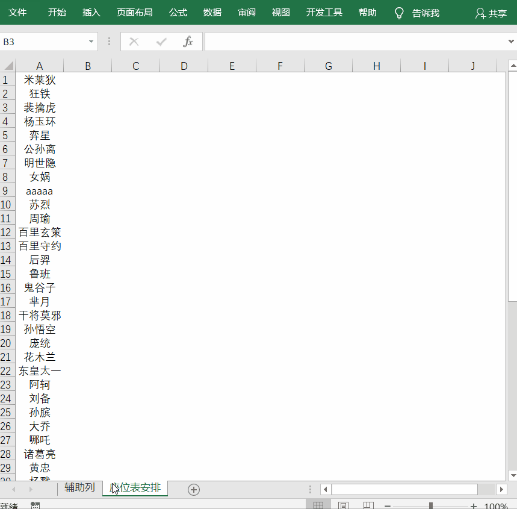Switch to the 辅助列 sheet tab
The width and height of the screenshot is (517, 509).
[x=79, y=487]
